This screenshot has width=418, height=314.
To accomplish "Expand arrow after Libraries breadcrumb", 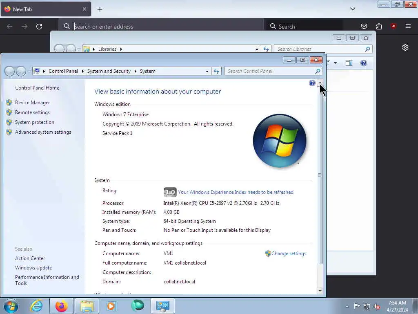I will 121,49.
